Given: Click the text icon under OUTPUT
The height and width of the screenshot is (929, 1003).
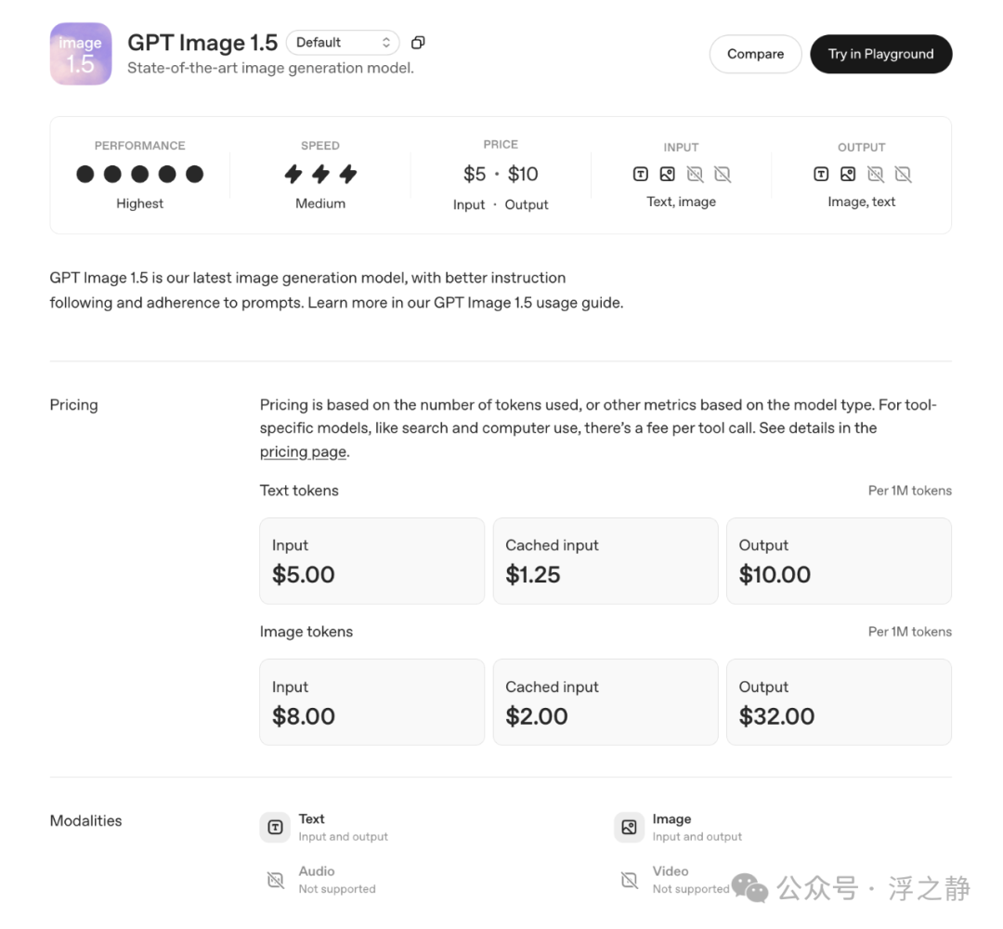Looking at the screenshot, I should [x=821, y=174].
